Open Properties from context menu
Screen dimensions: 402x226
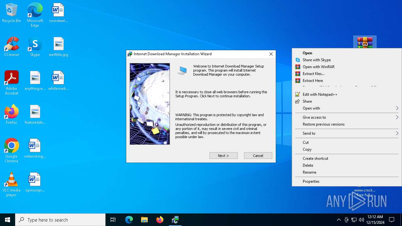(347, 181)
